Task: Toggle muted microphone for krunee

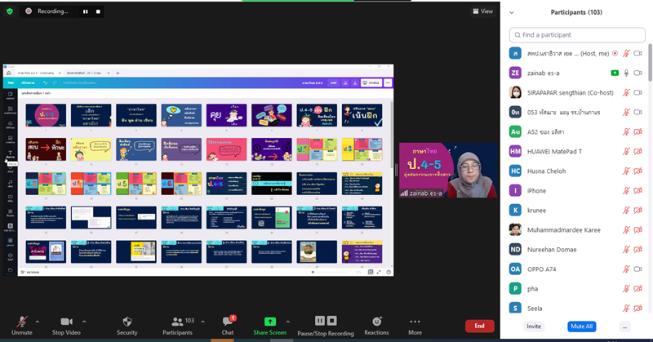Action: [x=627, y=211]
